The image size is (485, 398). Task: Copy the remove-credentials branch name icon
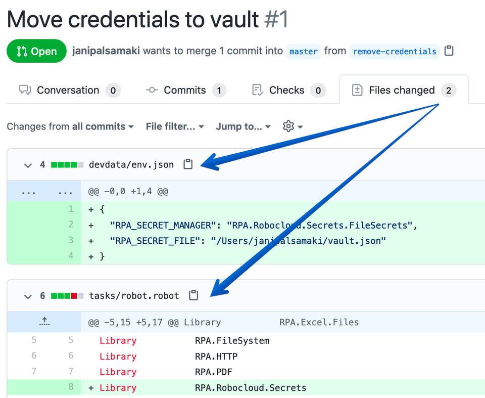[x=449, y=51]
